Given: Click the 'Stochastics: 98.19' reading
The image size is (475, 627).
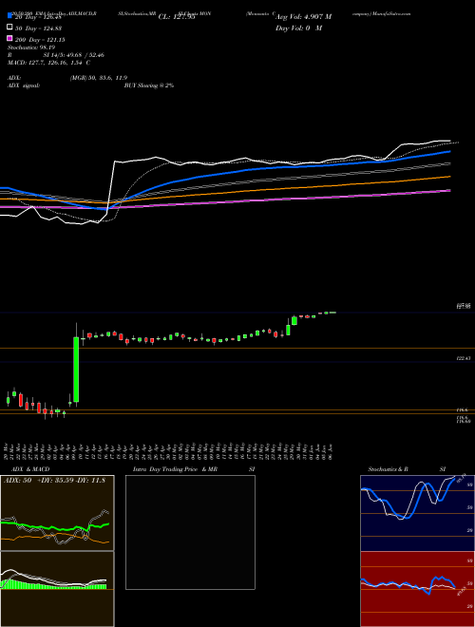Looking at the screenshot, I should pos(30,47).
